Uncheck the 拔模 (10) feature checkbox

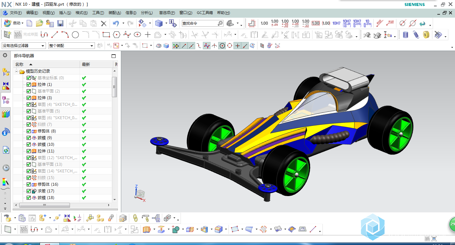[x=29, y=144]
